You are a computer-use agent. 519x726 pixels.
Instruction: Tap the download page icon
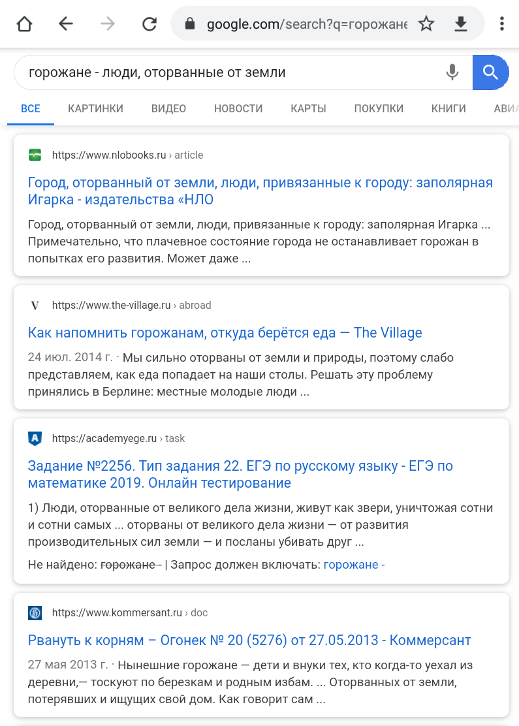[461, 24]
